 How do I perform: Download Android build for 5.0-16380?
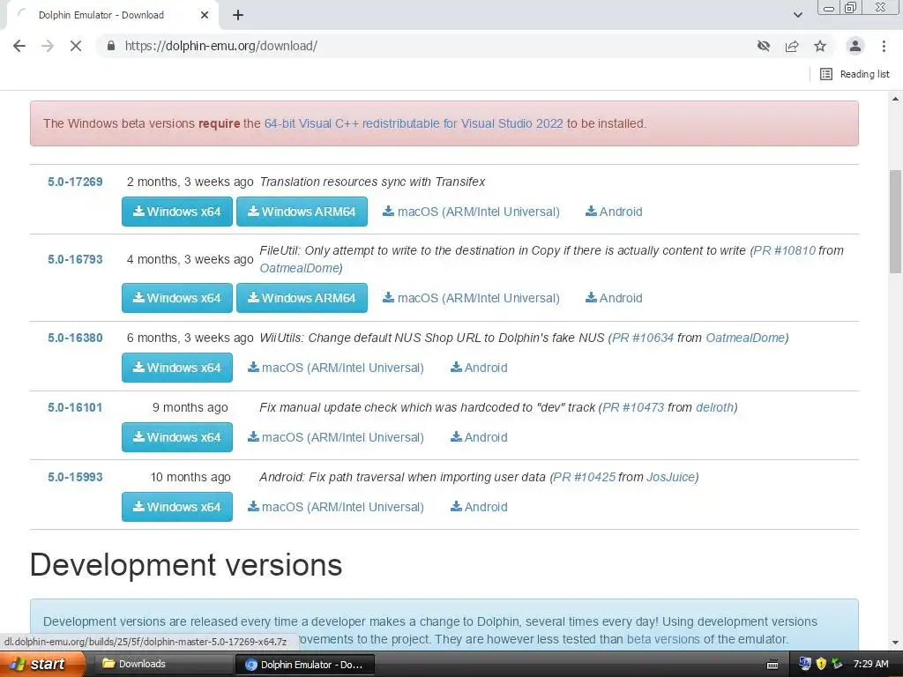479,368
